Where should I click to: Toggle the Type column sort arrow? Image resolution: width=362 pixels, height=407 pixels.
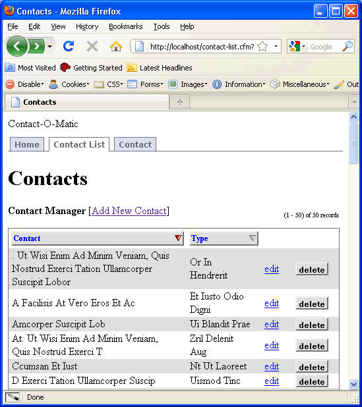(253, 238)
